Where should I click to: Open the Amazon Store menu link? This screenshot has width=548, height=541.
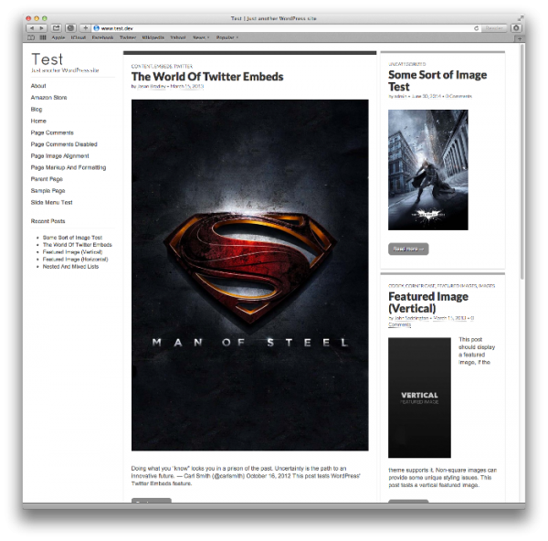[x=48, y=97]
